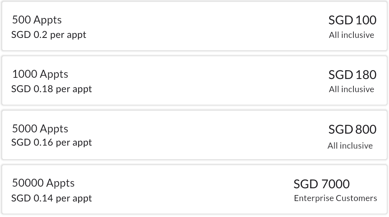
Task: Click the 1000 Appts heading
Action: click(x=40, y=74)
